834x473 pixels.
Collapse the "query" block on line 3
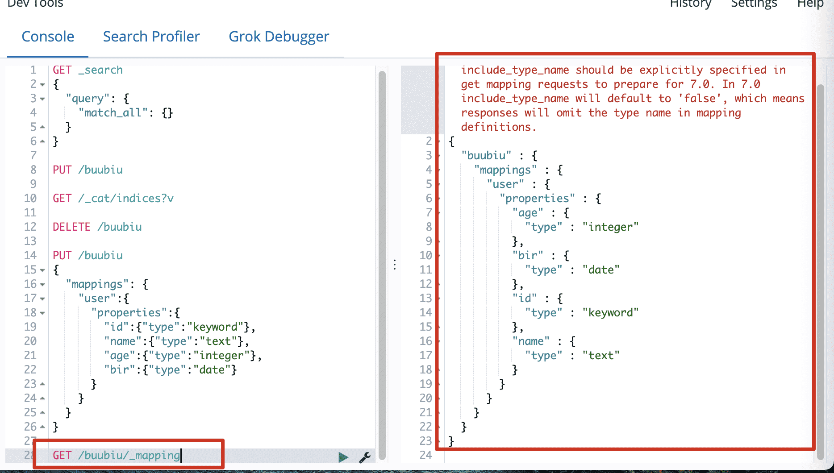point(42,99)
